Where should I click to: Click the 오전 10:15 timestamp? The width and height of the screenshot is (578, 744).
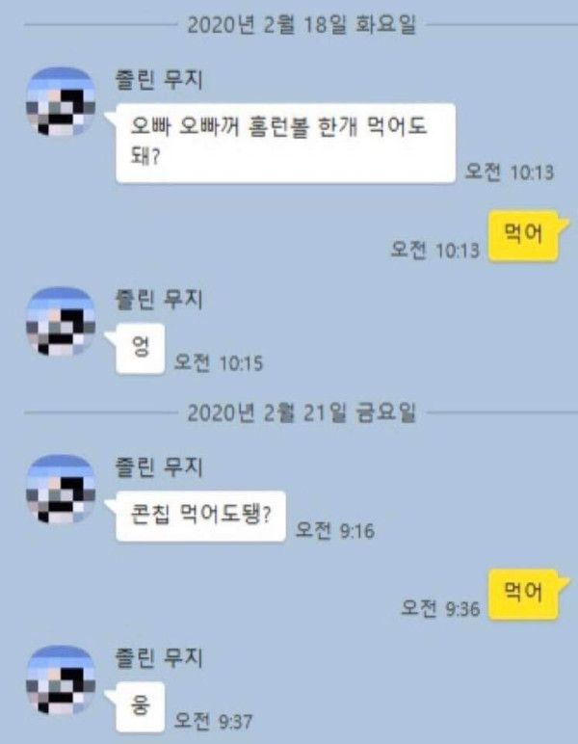218,363
